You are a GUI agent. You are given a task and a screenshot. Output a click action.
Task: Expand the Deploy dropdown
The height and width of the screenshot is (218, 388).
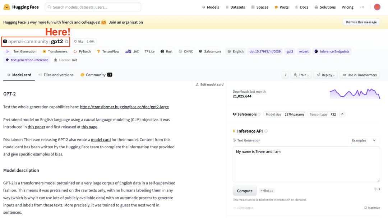pyautogui.click(x=326, y=75)
